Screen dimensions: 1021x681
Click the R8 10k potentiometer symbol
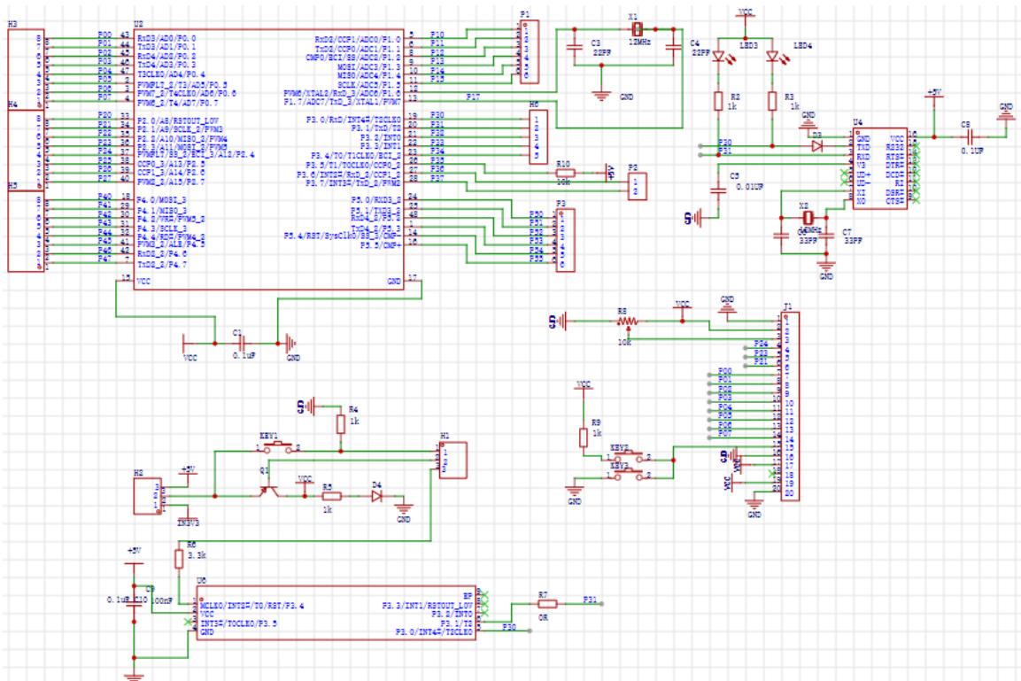coord(626,321)
